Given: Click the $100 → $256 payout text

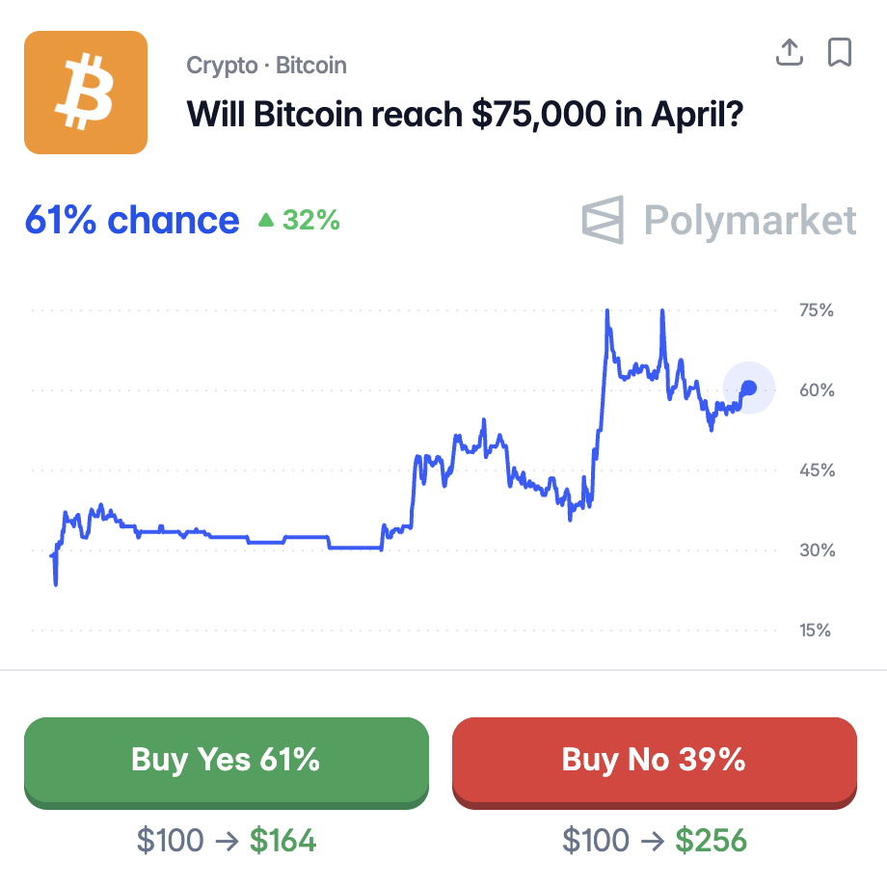Looking at the screenshot, I should (x=655, y=841).
